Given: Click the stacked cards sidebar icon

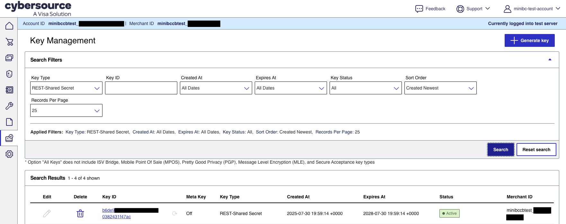Looking at the screenshot, I should tap(9, 58).
